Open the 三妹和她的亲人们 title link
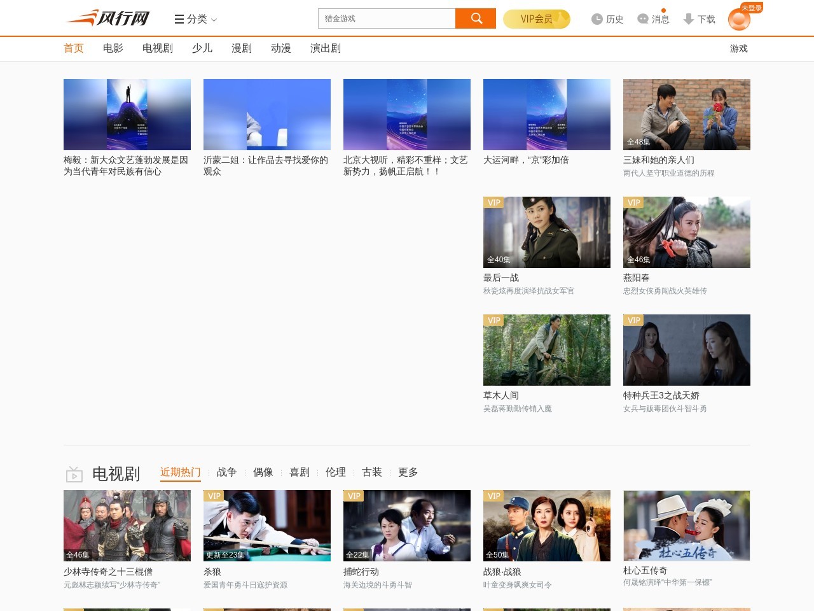This screenshot has height=611, width=814. [x=658, y=160]
